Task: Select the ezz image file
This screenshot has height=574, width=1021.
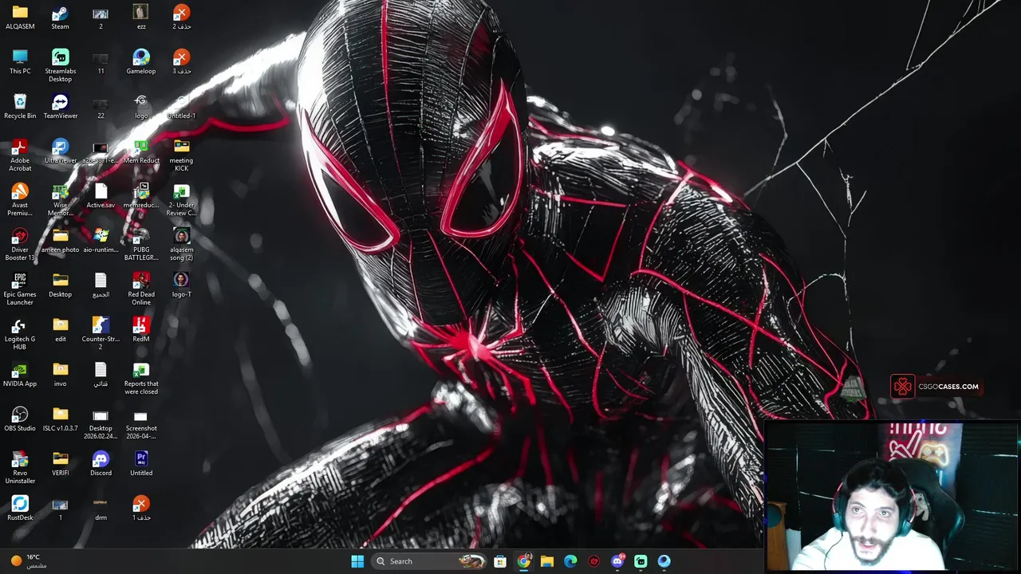Action: 141,17
